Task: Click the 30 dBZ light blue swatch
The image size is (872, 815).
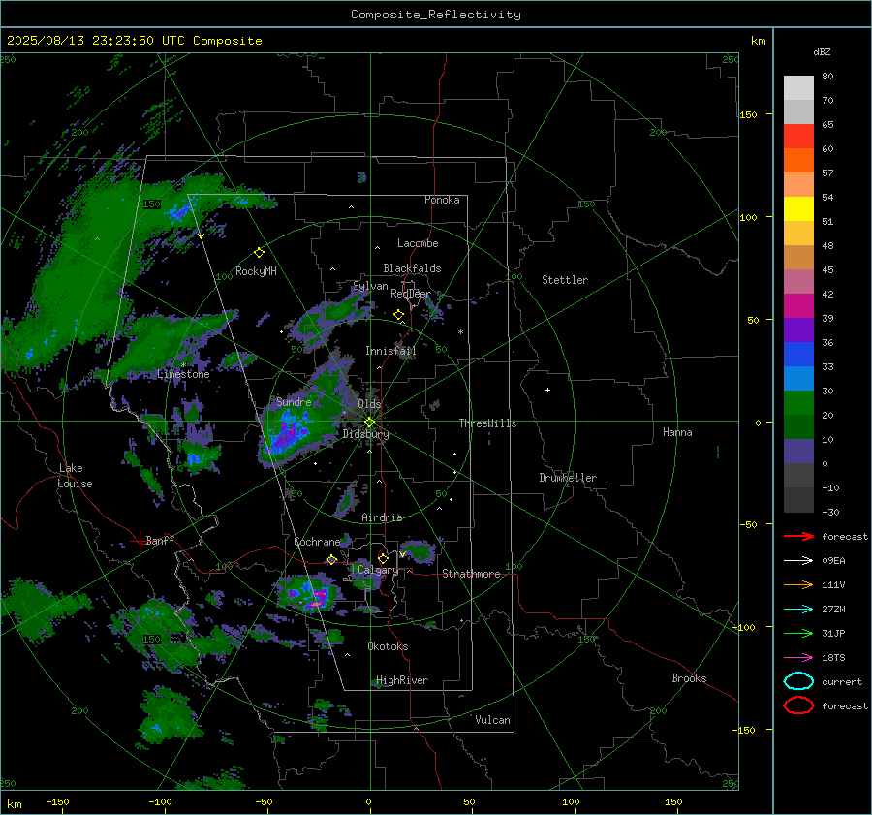Action: (x=798, y=379)
